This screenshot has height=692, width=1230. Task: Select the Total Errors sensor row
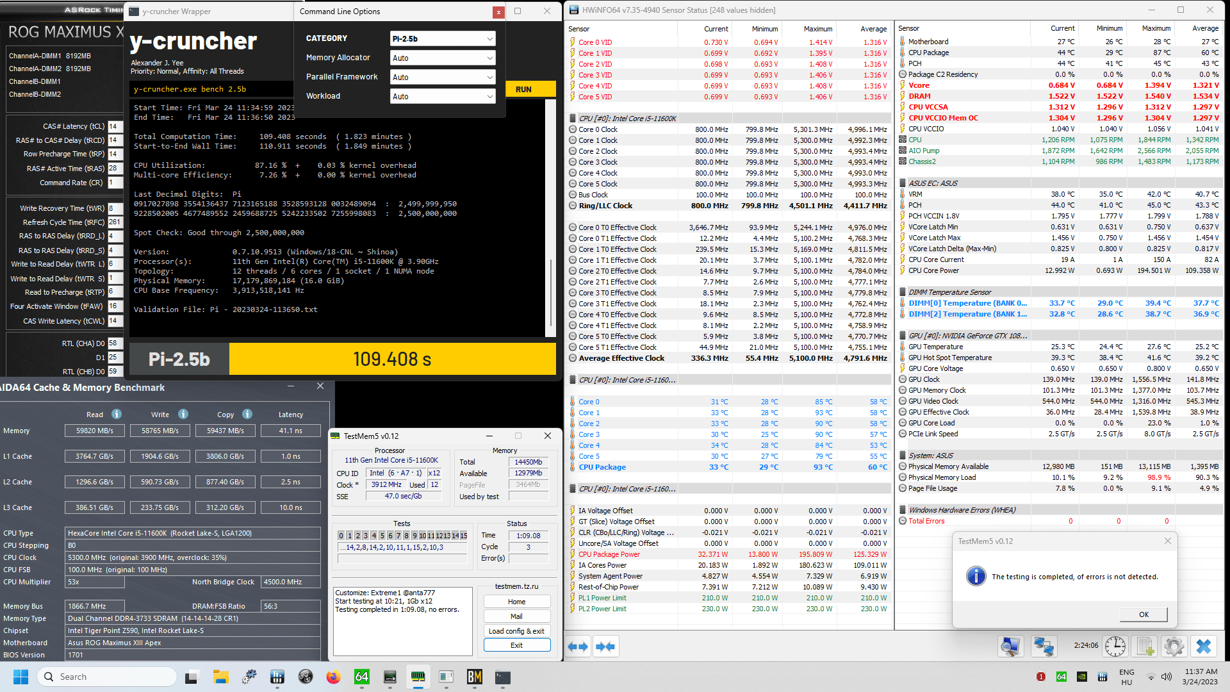1060,521
